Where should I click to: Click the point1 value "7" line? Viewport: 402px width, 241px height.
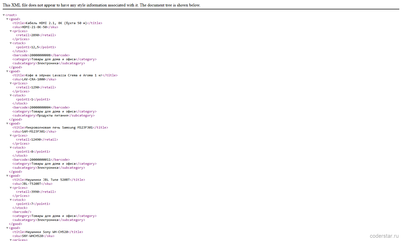pos(33,204)
